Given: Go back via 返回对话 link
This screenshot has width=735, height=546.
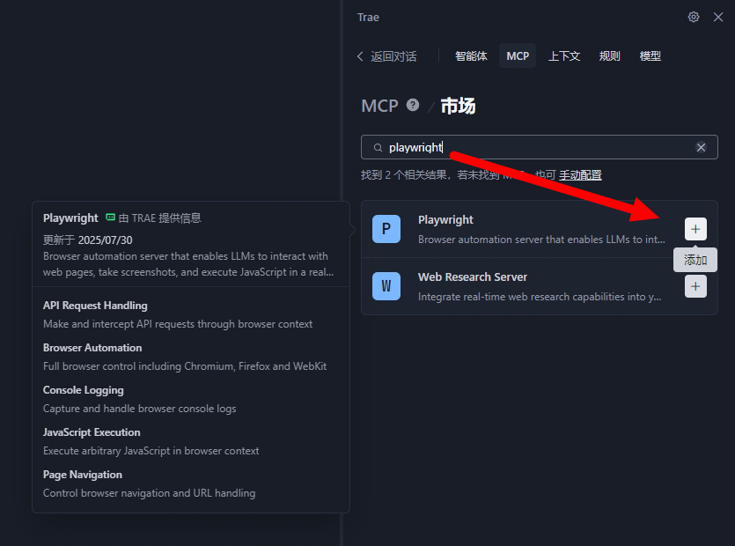Looking at the screenshot, I should [386, 56].
